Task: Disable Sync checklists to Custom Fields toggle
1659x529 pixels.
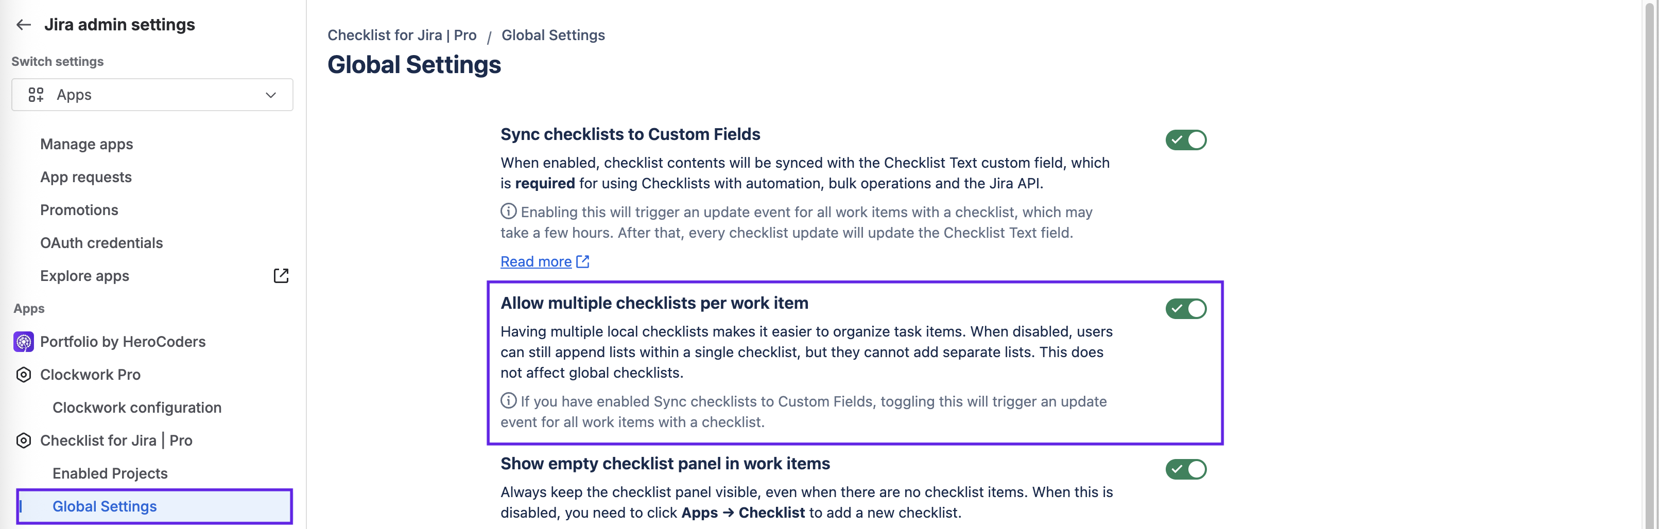Action: click(1185, 140)
